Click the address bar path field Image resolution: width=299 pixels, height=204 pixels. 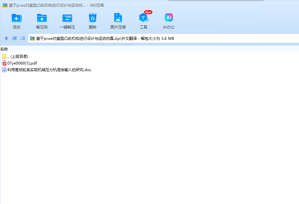[163, 38]
